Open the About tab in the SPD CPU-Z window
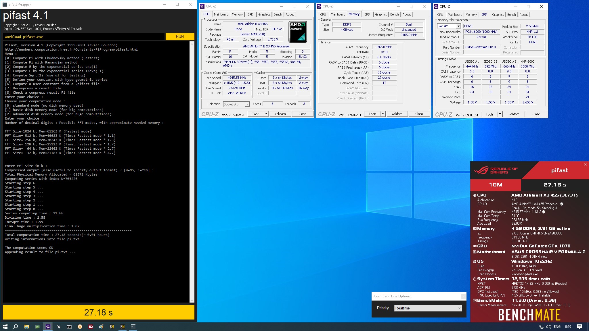Viewport: 589px width, 331px height. tap(523, 15)
